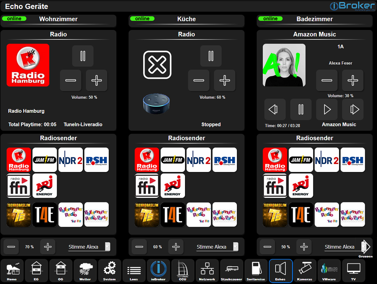
Task: Select NDR 2 station for Wohnzimmer
Action: 71,160
